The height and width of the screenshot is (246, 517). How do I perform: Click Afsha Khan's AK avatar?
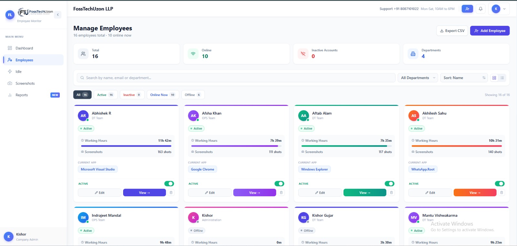point(194,116)
